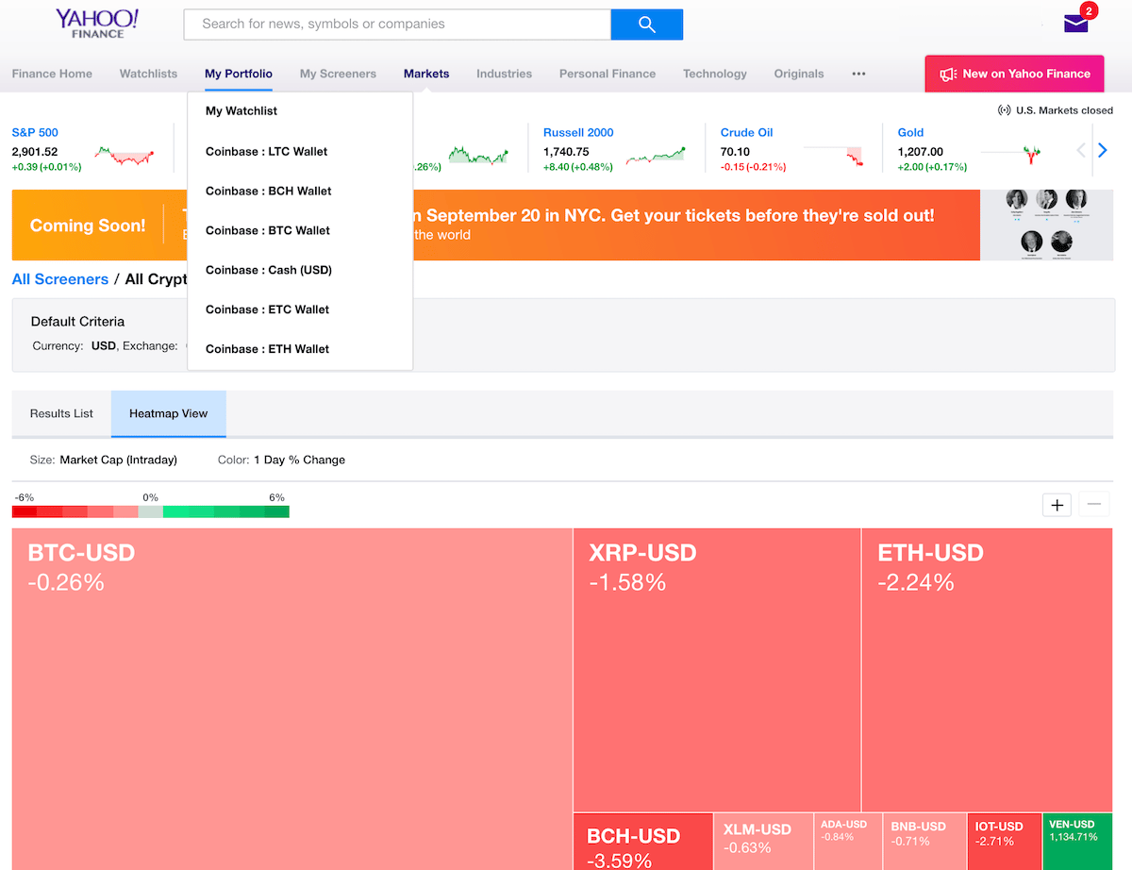Click the Crude Oil link
Viewport: 1132px width, 870px height.
(x=746, y=133)
